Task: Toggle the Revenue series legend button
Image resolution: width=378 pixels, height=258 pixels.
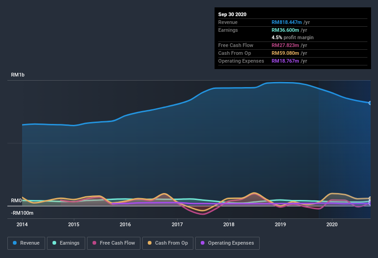Action: (x=26, y=243)
